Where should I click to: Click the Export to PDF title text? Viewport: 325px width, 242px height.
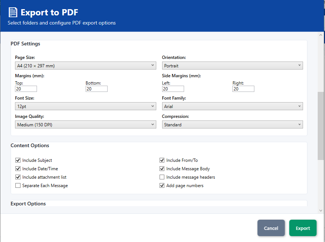[49, 12]
